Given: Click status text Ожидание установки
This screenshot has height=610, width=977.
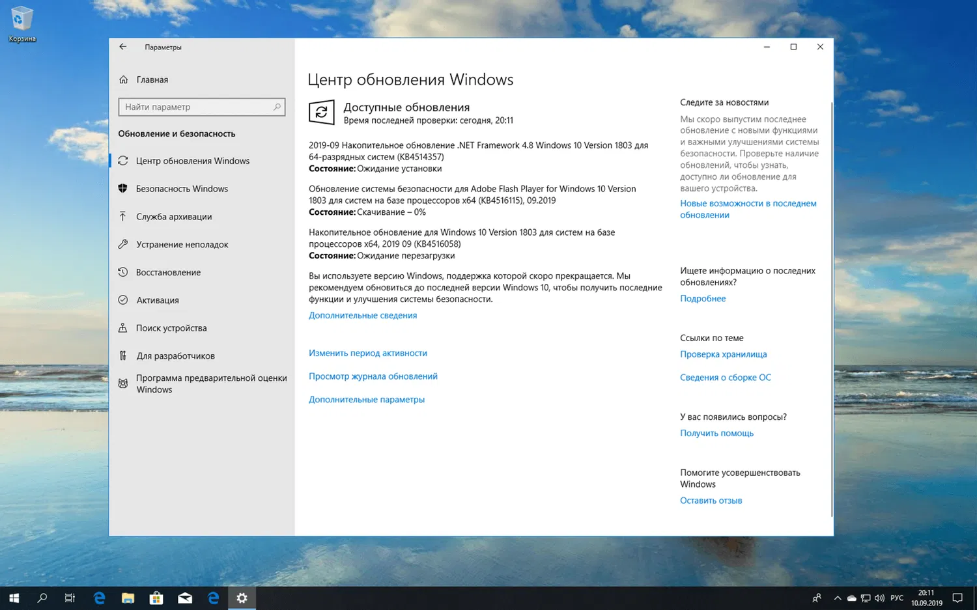Looking at the screenshot, I should pos(399,169).
